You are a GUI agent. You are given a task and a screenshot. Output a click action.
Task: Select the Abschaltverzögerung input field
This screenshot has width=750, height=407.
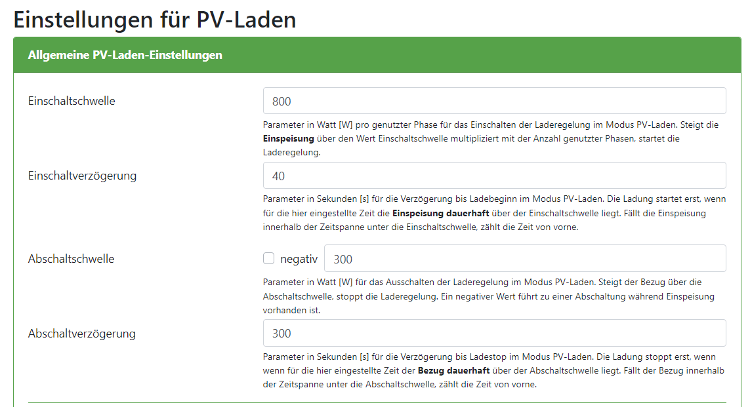494,333
